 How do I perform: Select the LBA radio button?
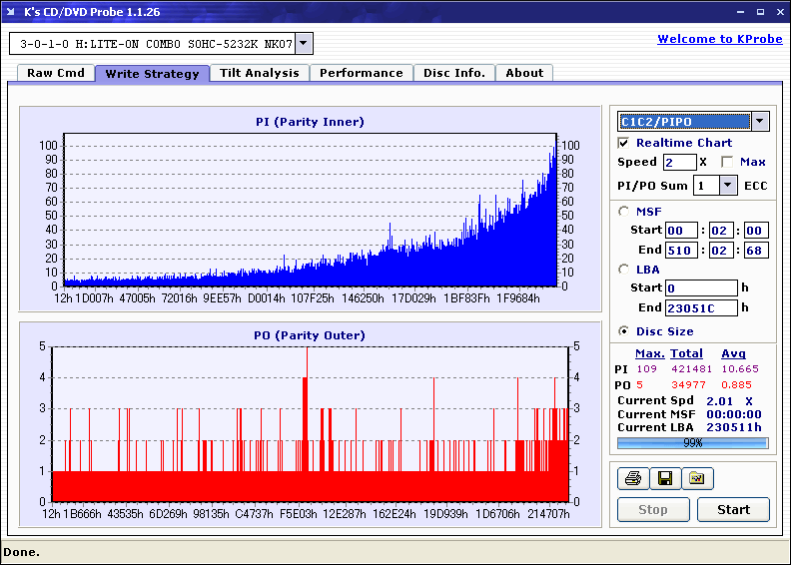pos(624,269)
